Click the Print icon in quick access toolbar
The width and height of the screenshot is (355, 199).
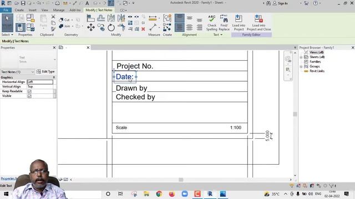(x=58, y=3)
